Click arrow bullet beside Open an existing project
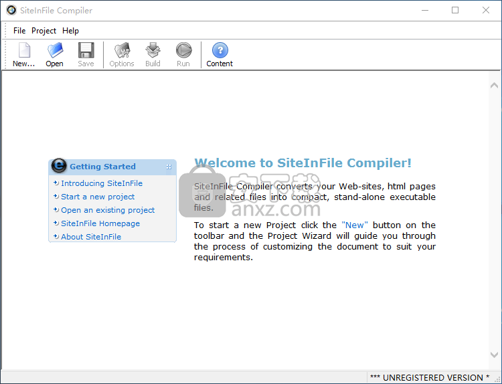The width and height of the screenshot is (502, 384). tap(56, 210)
